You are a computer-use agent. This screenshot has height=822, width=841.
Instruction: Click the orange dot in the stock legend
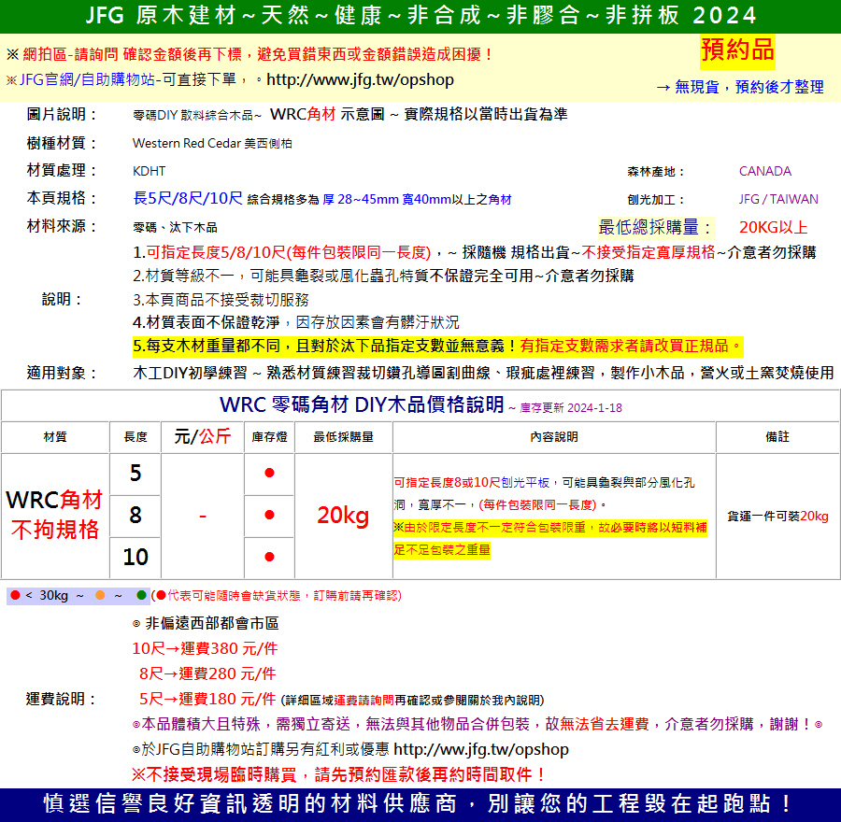coord(100,595)
